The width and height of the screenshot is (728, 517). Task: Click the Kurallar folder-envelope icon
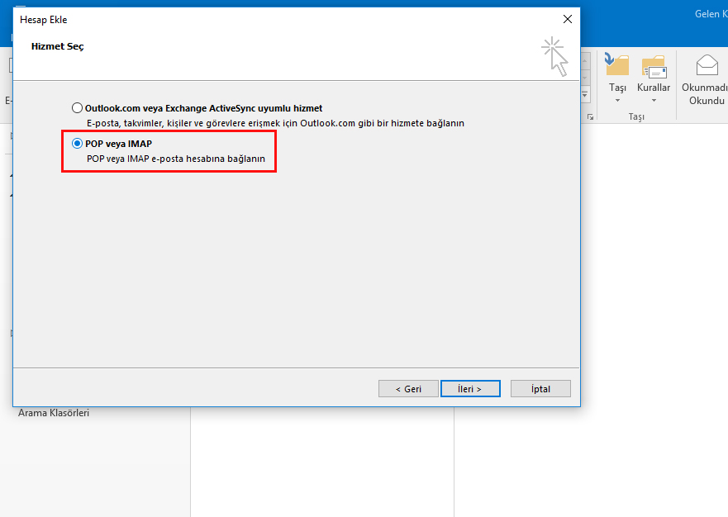click(x=654, y=66)
